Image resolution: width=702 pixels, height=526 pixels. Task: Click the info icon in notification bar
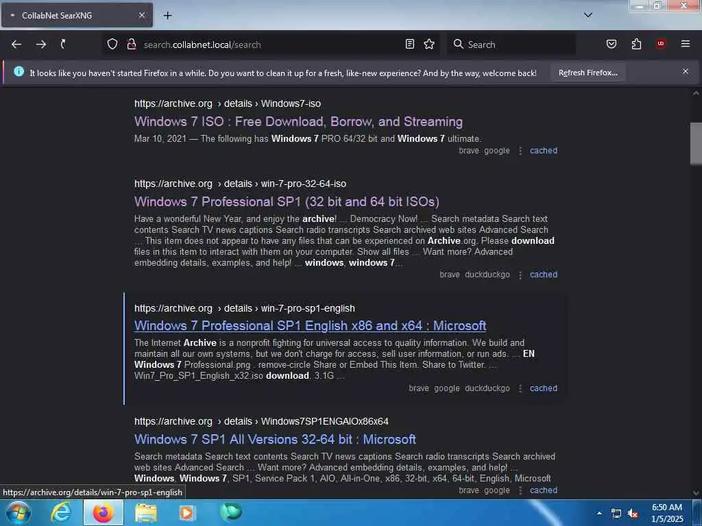coord(19,71)
